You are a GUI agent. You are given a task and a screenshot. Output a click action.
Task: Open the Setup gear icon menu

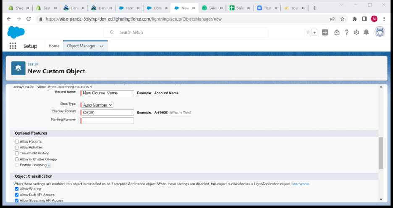tap(356, 32)
